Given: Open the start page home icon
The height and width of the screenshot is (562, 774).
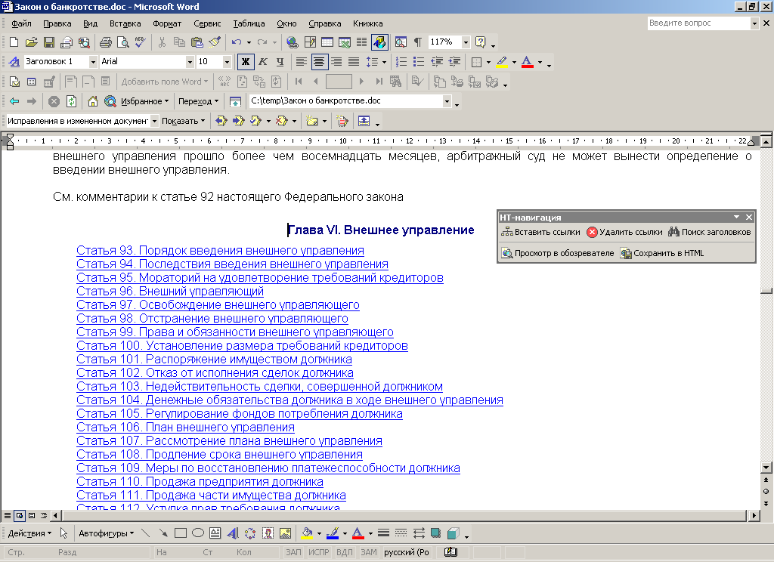Looking at the screenshot, I should tap(92, 101).
